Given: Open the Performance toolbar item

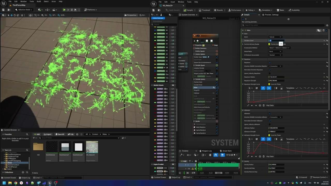Looking at the screenshot, I should (x=235, y=10).
